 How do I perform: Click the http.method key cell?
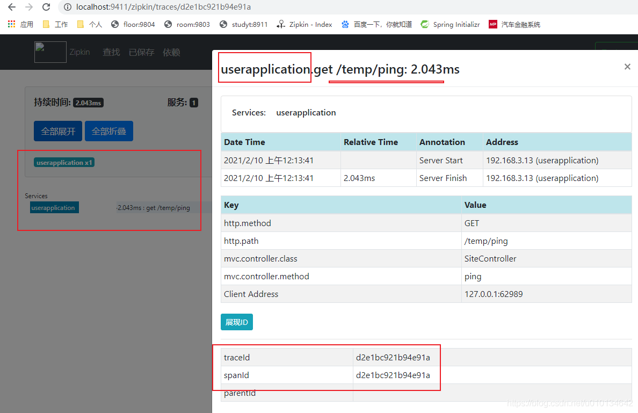point(341,223)
